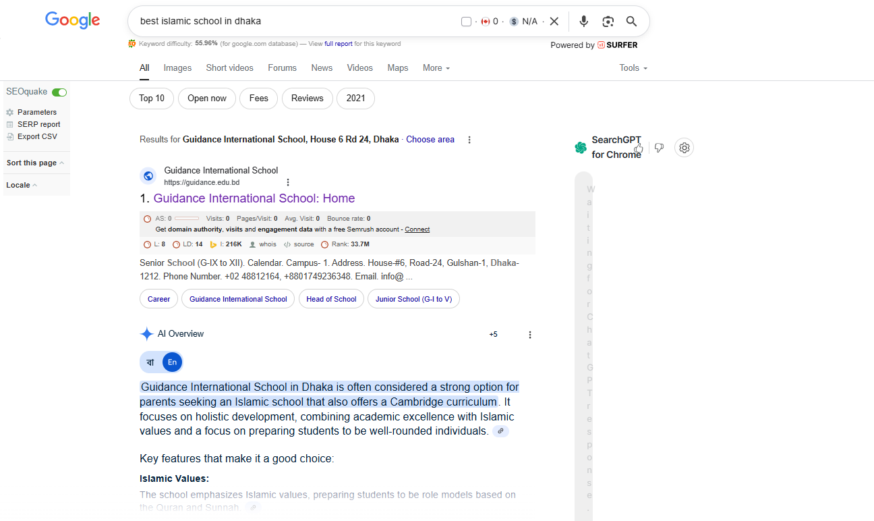The width and height of the screenshot is (874, 521).
Task: Click the Rank: 33.7M parameter
Action: tap(345, 244)
